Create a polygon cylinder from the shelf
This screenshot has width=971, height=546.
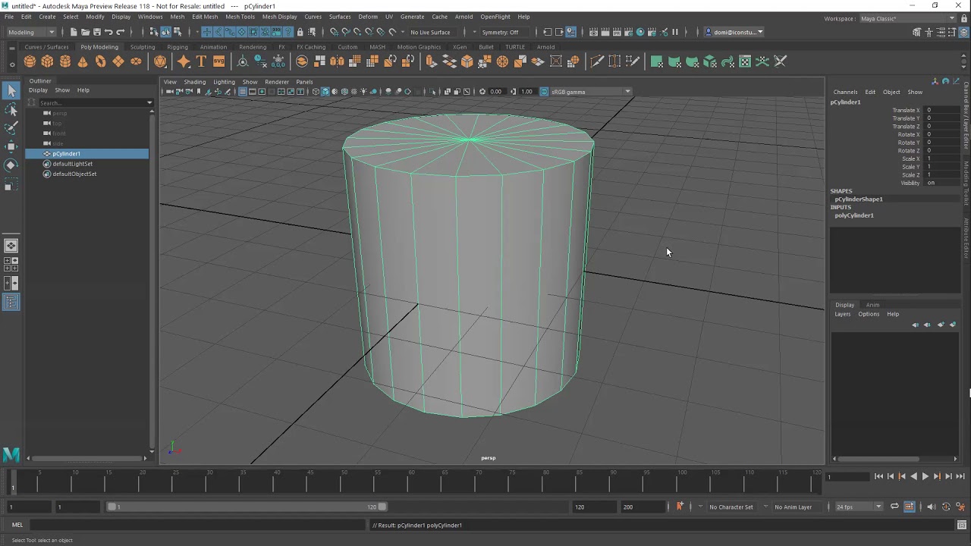click(65, 61)
